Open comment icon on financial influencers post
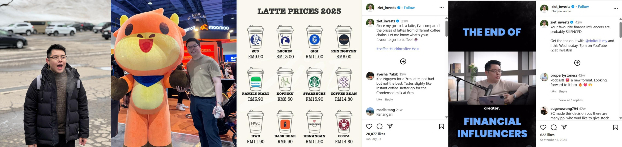Image resolution: width=622 pixels, height=147 pixels. point(554,127)
